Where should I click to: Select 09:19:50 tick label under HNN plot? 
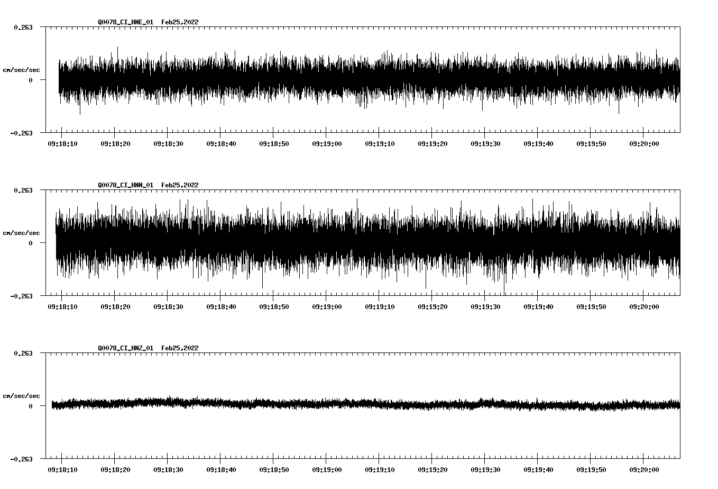(591, 306)
